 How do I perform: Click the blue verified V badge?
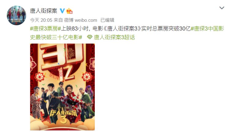pos(62,11)
